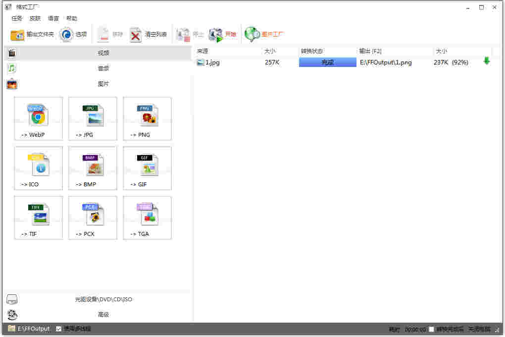Click the 开始 start button

click(x=222, y=34)
